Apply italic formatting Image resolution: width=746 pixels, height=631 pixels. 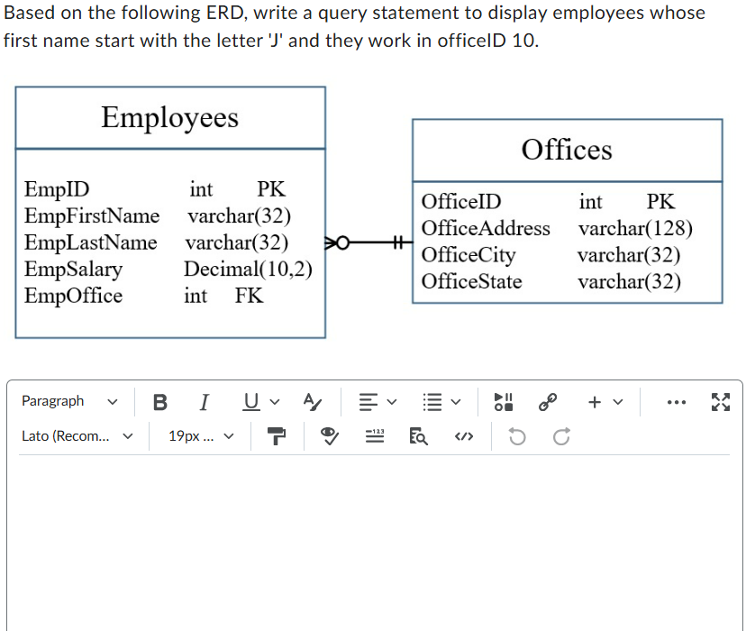click(x=204, y=402)
